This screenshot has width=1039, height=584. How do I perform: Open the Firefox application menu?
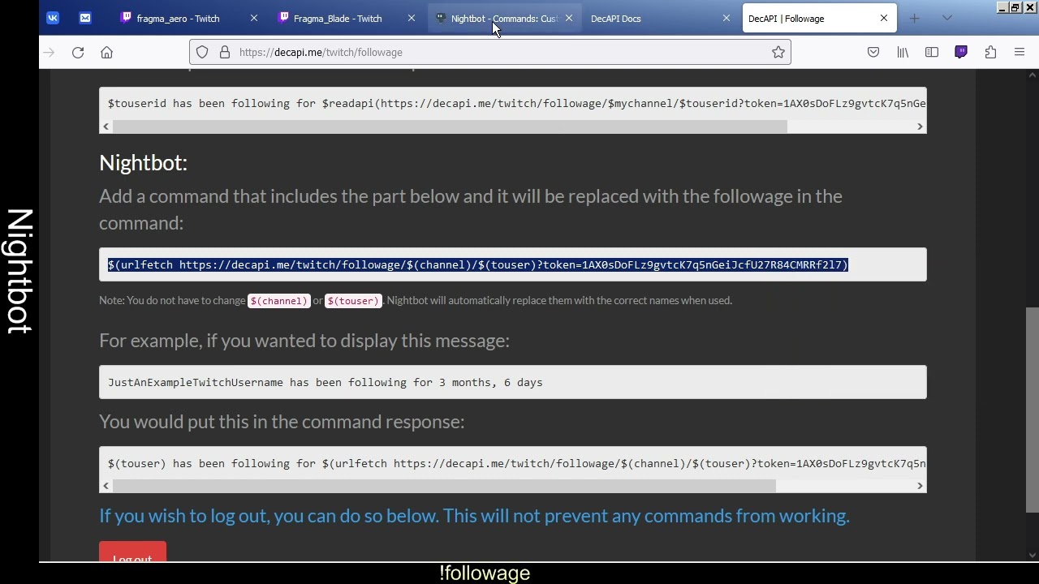point(1020,52)
